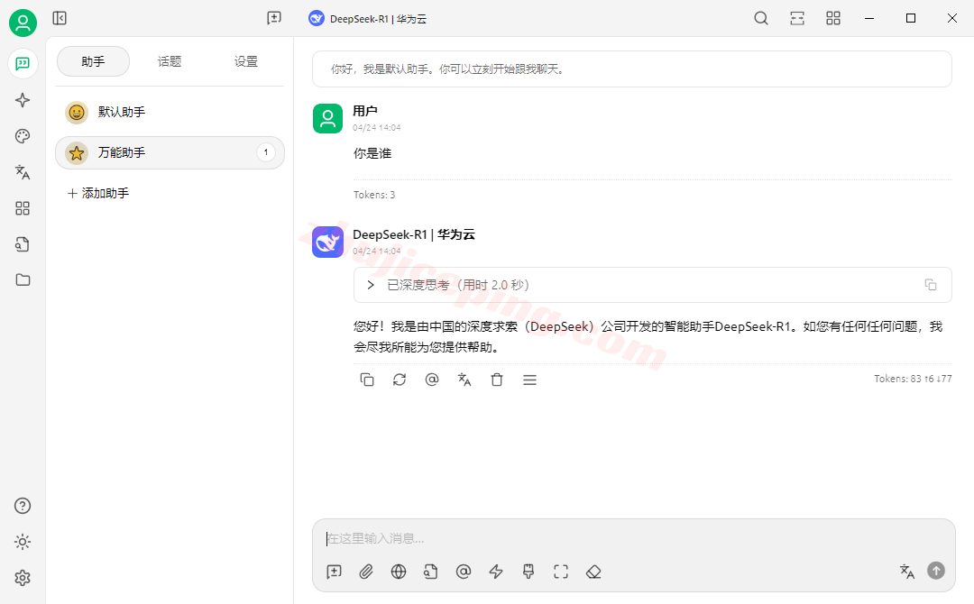Click the message input field
Image resolution: width=974 pixels, height=604 pixels.
633,538
